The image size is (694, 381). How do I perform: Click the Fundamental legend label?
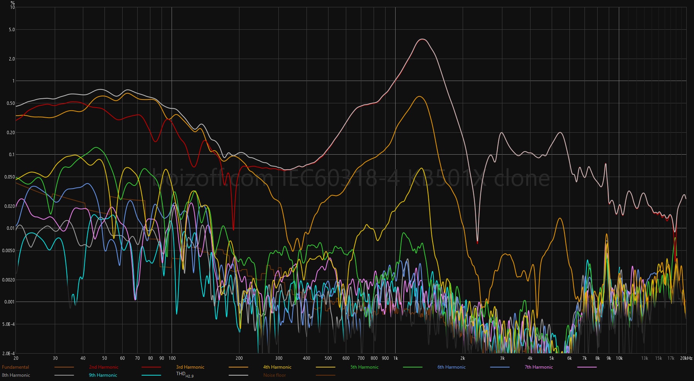coord(15,367)
